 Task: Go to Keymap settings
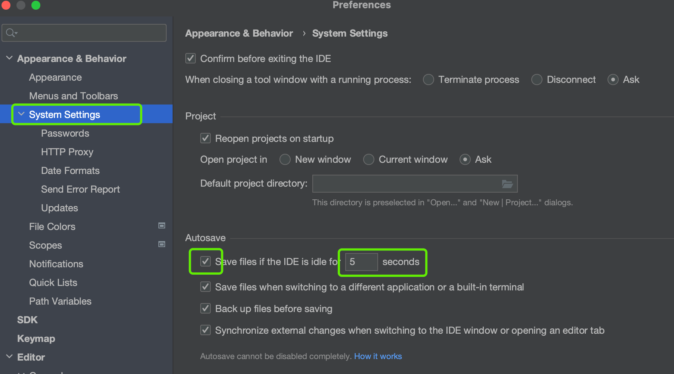click(x=36, y=339)
